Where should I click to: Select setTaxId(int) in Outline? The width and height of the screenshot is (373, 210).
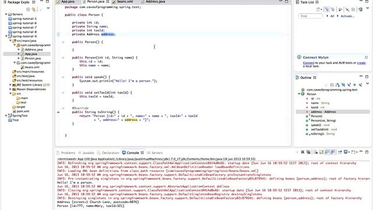pyautogui.click(x=324, y=129)
